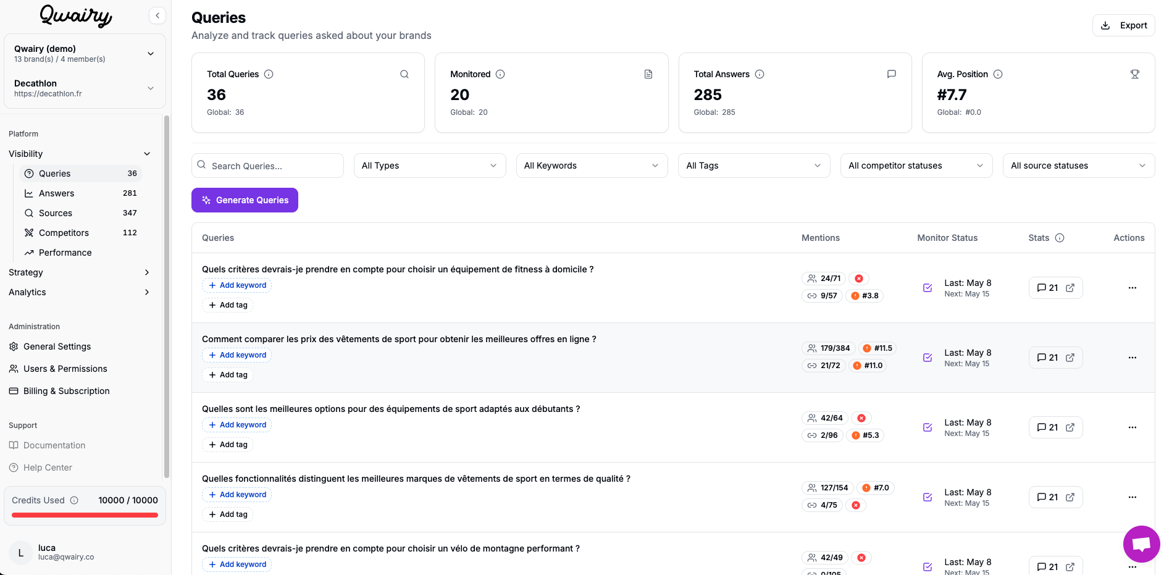Open the All source statuses dropdown
This screenshot has height=575, width=1164.
pos(1079,166)
